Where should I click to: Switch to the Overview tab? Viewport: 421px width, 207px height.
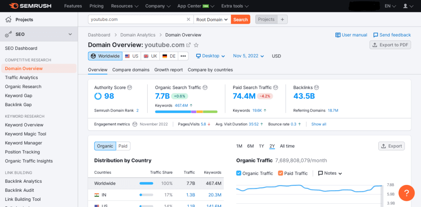point(98,70)
